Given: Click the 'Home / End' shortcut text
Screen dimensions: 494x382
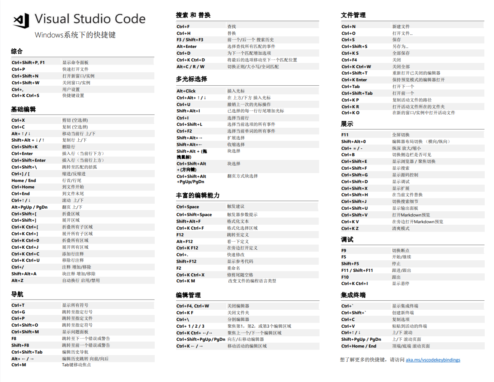Looking at the screenshot, I should 24,181.
